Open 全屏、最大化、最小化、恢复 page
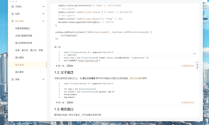This screenshot has width=209, height=125. tap(29, 50)
